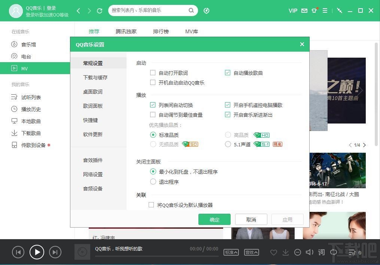Click the 确定 confirm button

215,220
